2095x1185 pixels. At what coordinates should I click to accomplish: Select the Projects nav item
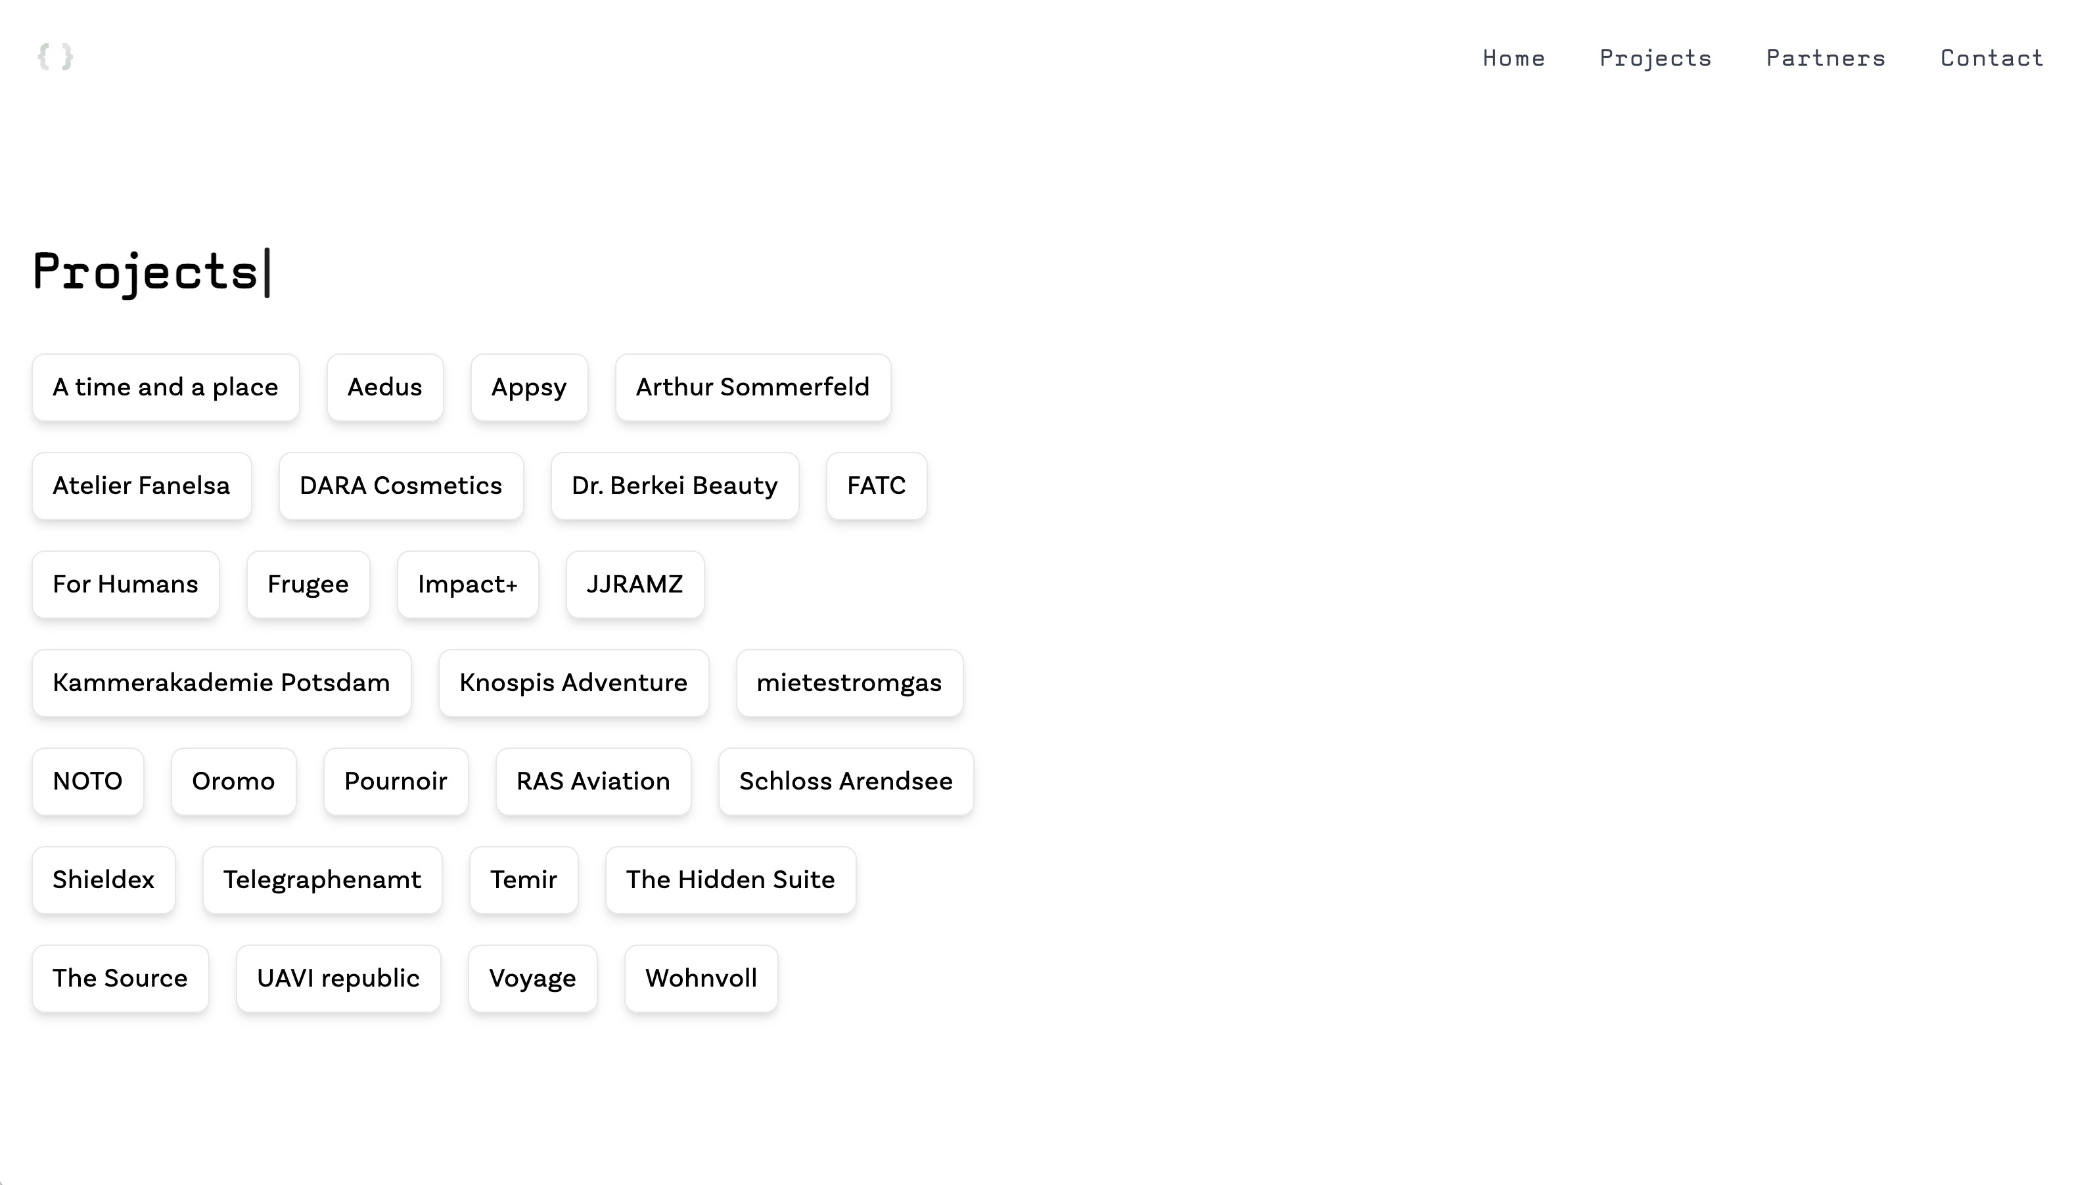[1655, 58]
